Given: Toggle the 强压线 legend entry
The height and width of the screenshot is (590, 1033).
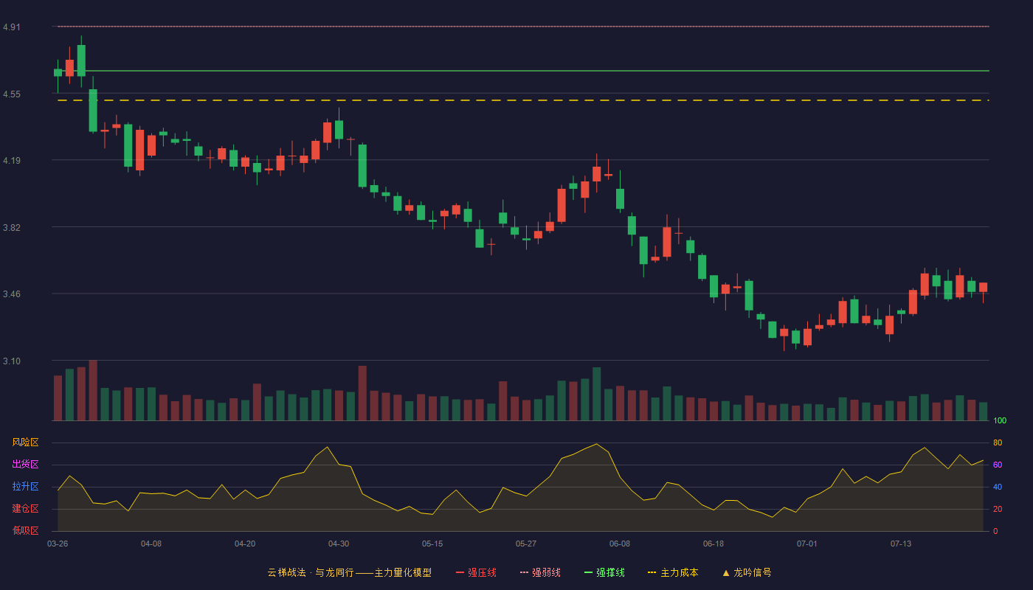Looking at the screenshot, I should click(x=476, y=572).
